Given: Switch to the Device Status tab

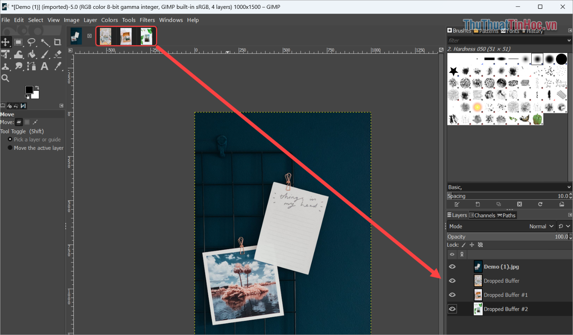Looking at the screenshot, I should click(x=10, y=106).
